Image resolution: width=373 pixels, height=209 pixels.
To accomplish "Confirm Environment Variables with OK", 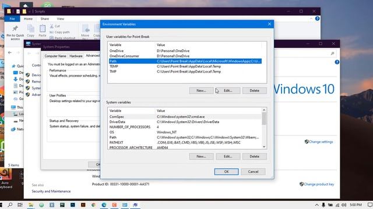I will 226,172.
